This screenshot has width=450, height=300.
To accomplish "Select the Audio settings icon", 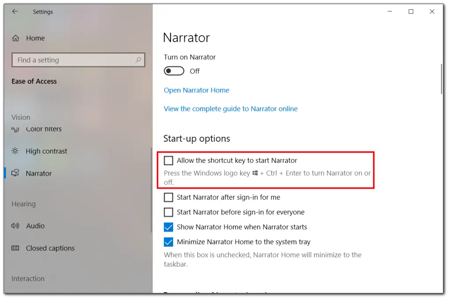I will [x=14, y=226].
